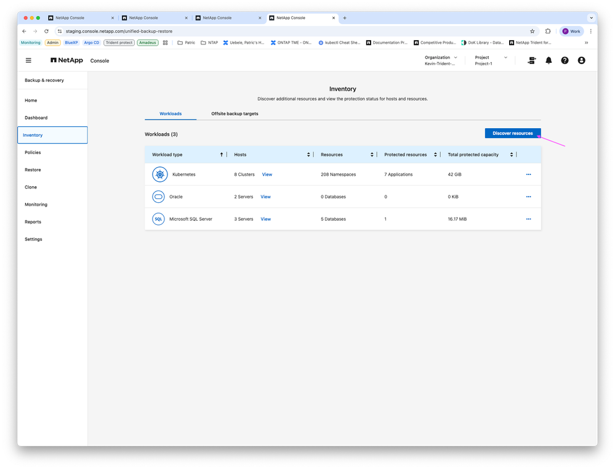Click the Backup & recovery sidebar heading
This screenshot has width=615, height=469.
pyautogui.click(x=44, y=80)
